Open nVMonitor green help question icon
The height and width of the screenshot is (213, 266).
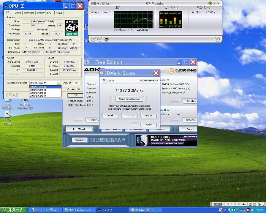coord(210,3)
